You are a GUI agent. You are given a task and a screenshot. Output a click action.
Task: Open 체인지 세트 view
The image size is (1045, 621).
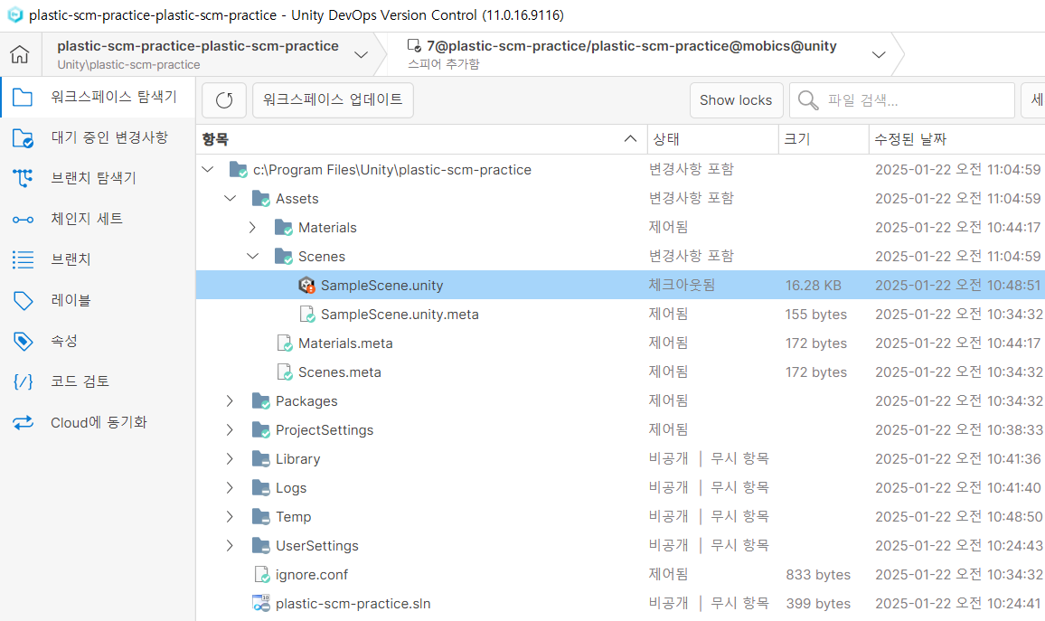pyautogui.click(x=98, y=220)
